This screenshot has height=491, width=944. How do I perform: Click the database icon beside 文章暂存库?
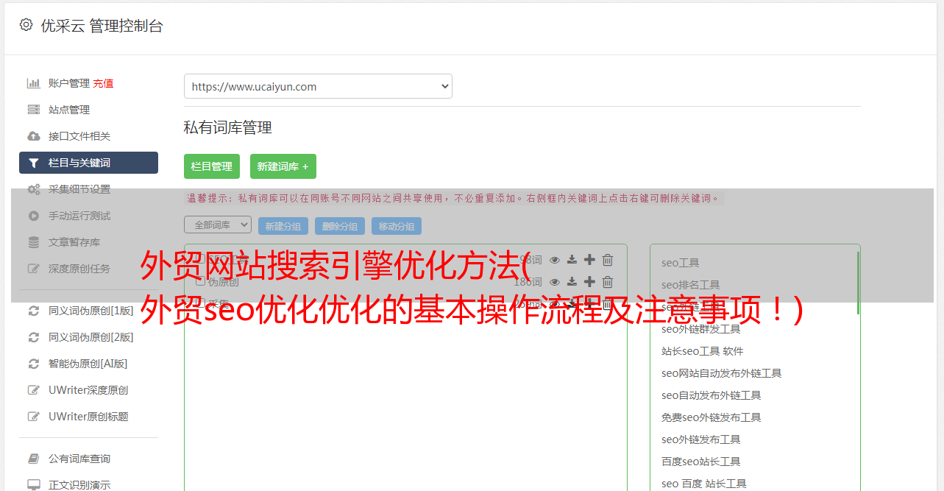[33, 242]
